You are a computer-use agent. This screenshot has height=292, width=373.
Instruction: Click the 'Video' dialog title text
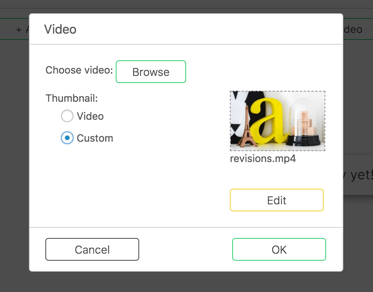pos(60,29)
